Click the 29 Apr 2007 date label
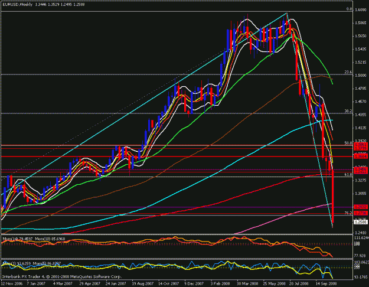Image resolution: width=369 pixels, height=287 pixels. 90,283
